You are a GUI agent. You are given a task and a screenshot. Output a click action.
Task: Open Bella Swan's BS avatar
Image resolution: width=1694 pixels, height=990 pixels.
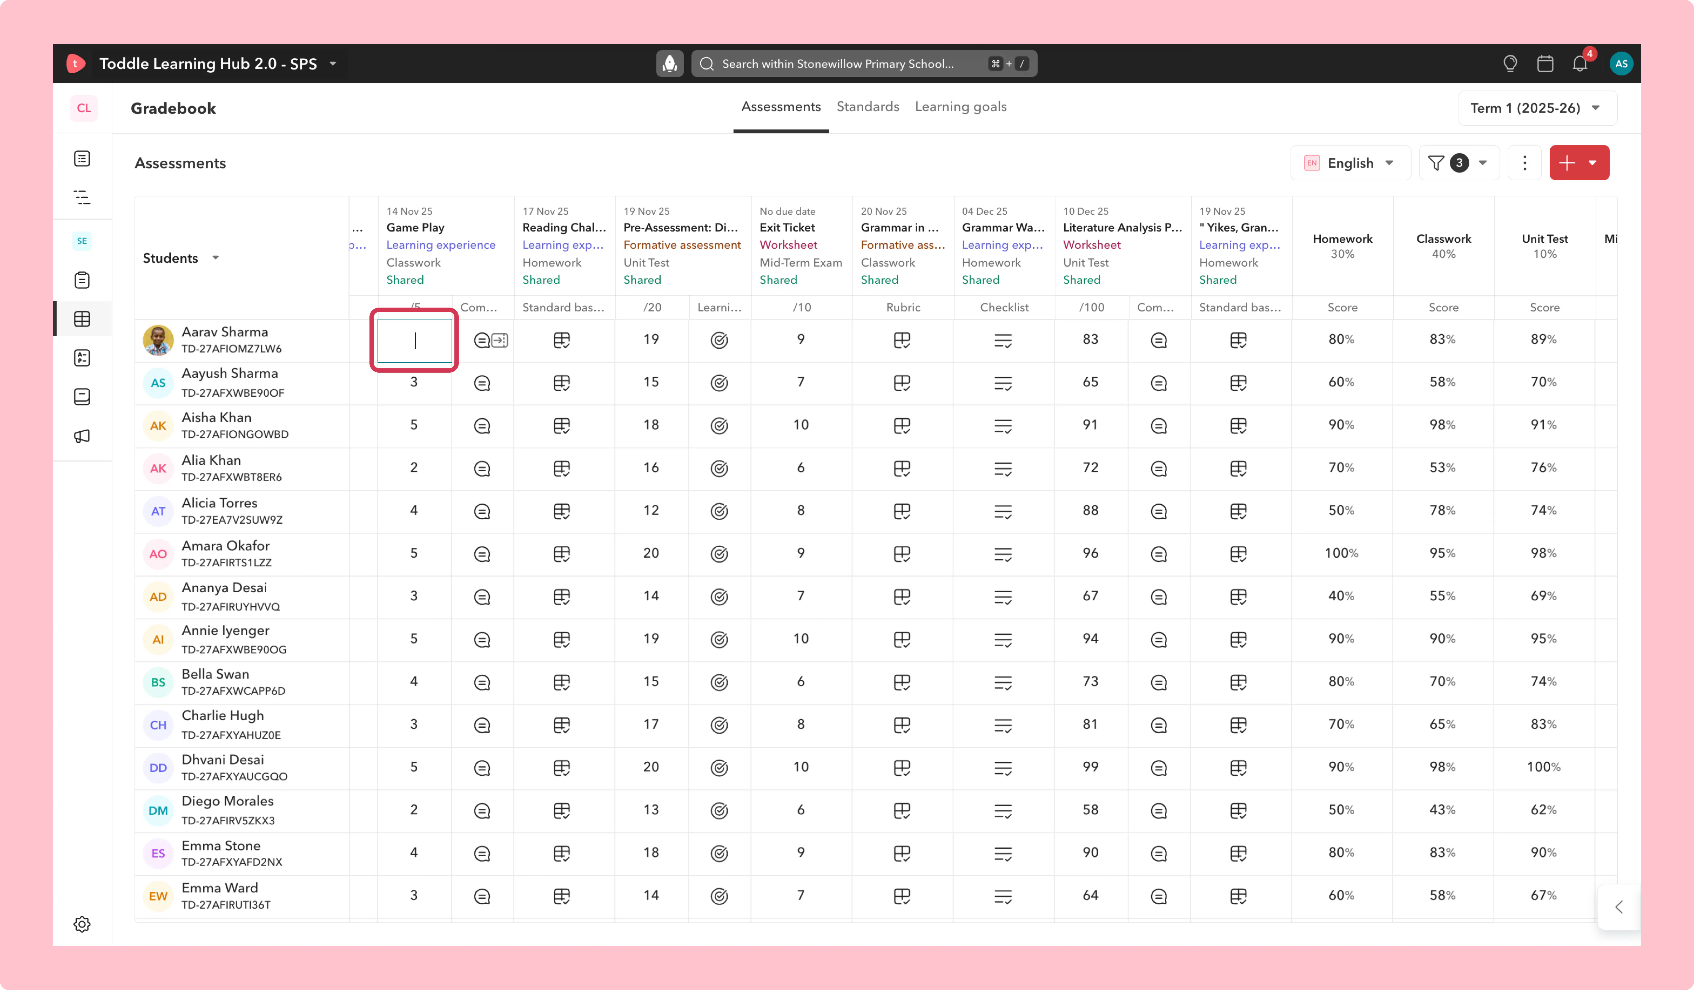pos(158,683)
